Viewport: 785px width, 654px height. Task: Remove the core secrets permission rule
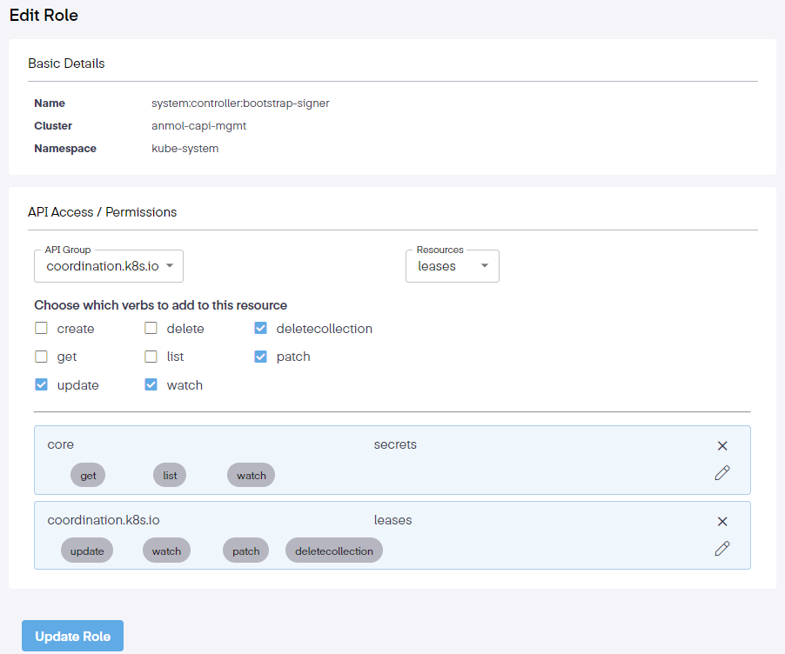click(722, 446)
